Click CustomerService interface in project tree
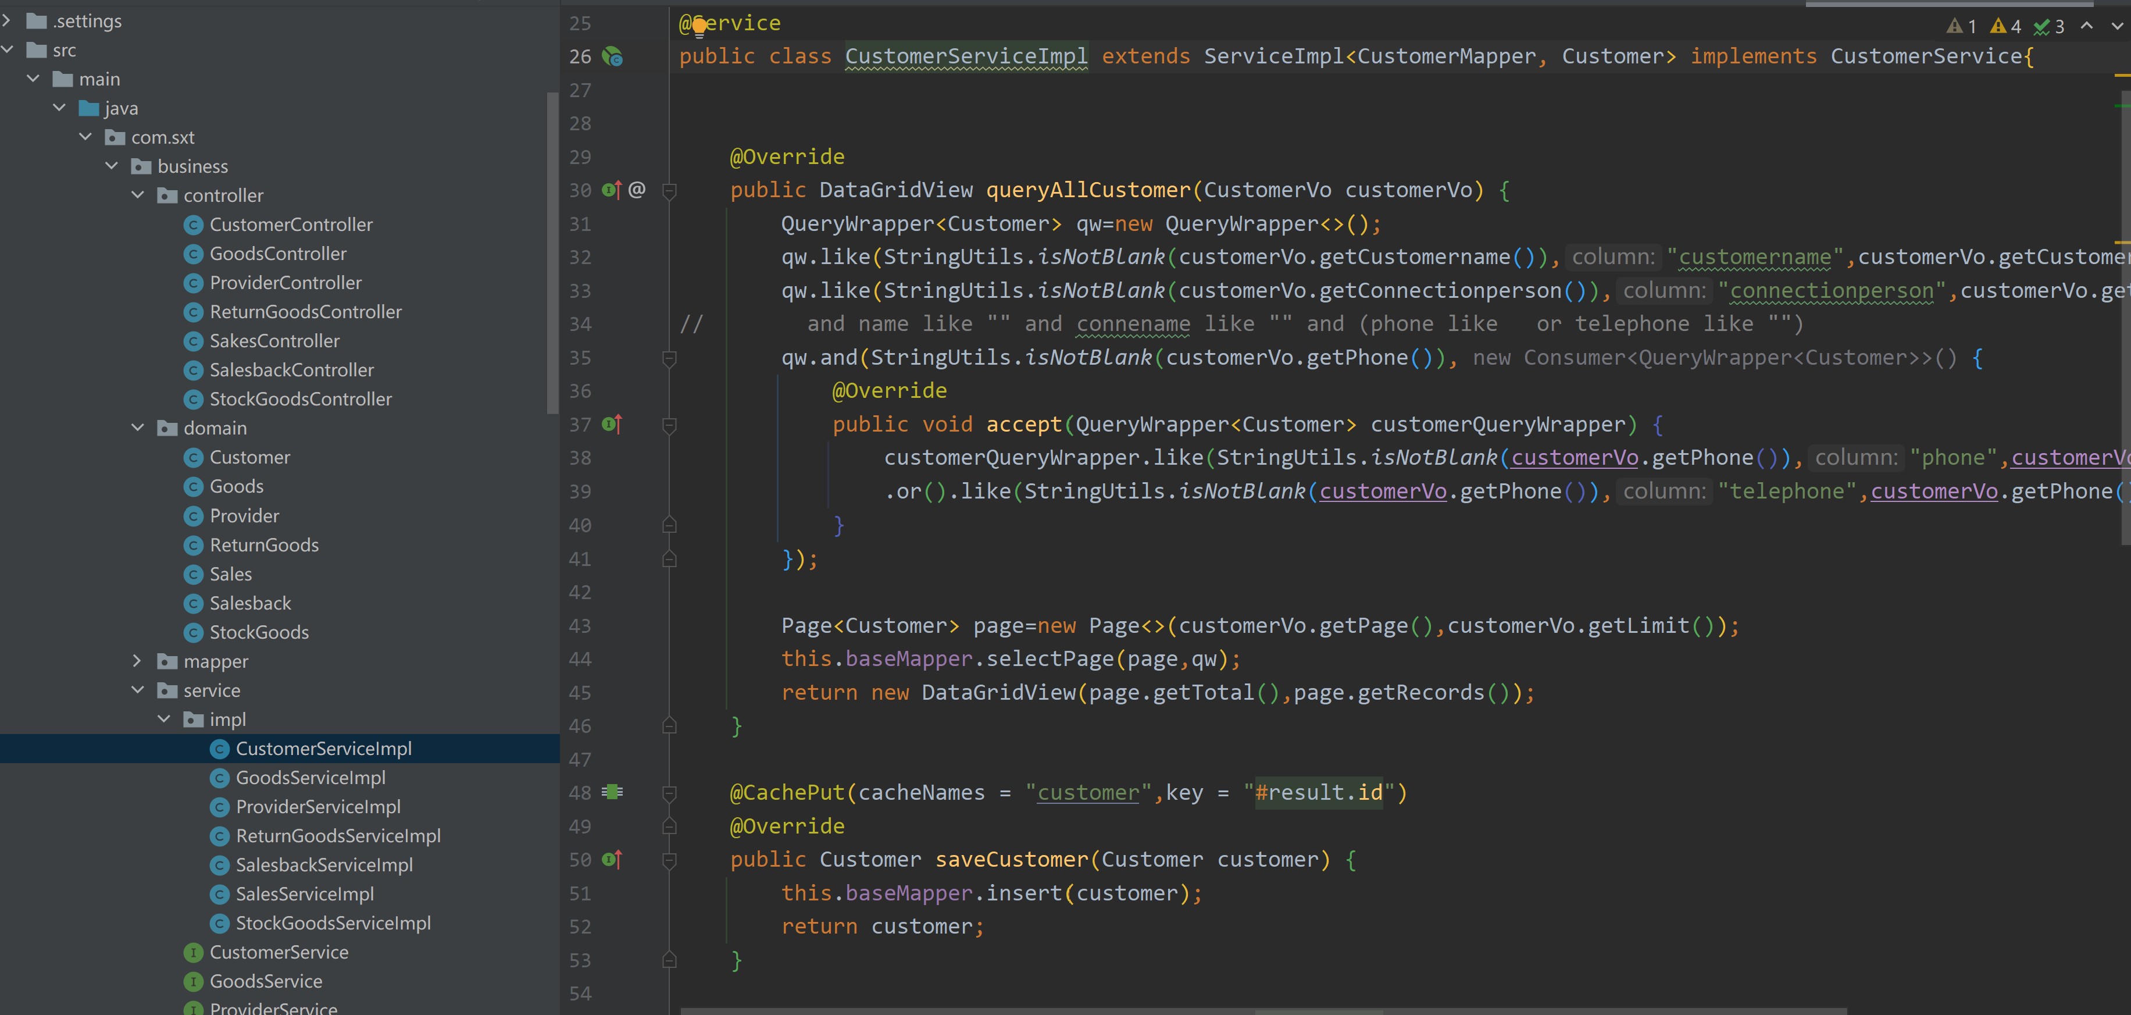2131x1015 pixels. point(279,951)
